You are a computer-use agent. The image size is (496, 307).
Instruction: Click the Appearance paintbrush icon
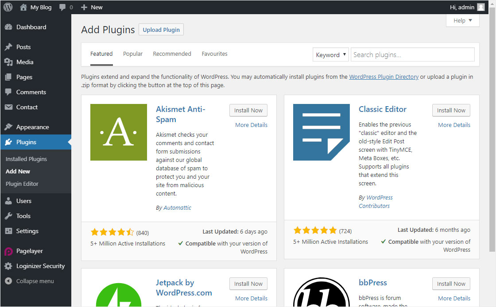pyautogui.click(x=8, y=127)
